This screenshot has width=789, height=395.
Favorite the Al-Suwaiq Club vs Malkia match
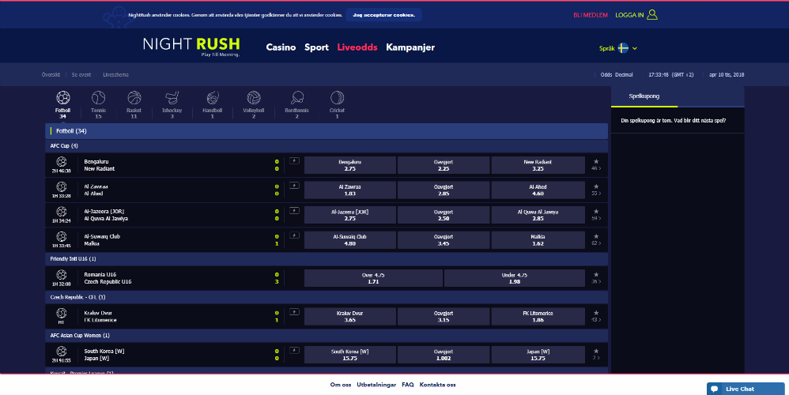pos(596,236)
